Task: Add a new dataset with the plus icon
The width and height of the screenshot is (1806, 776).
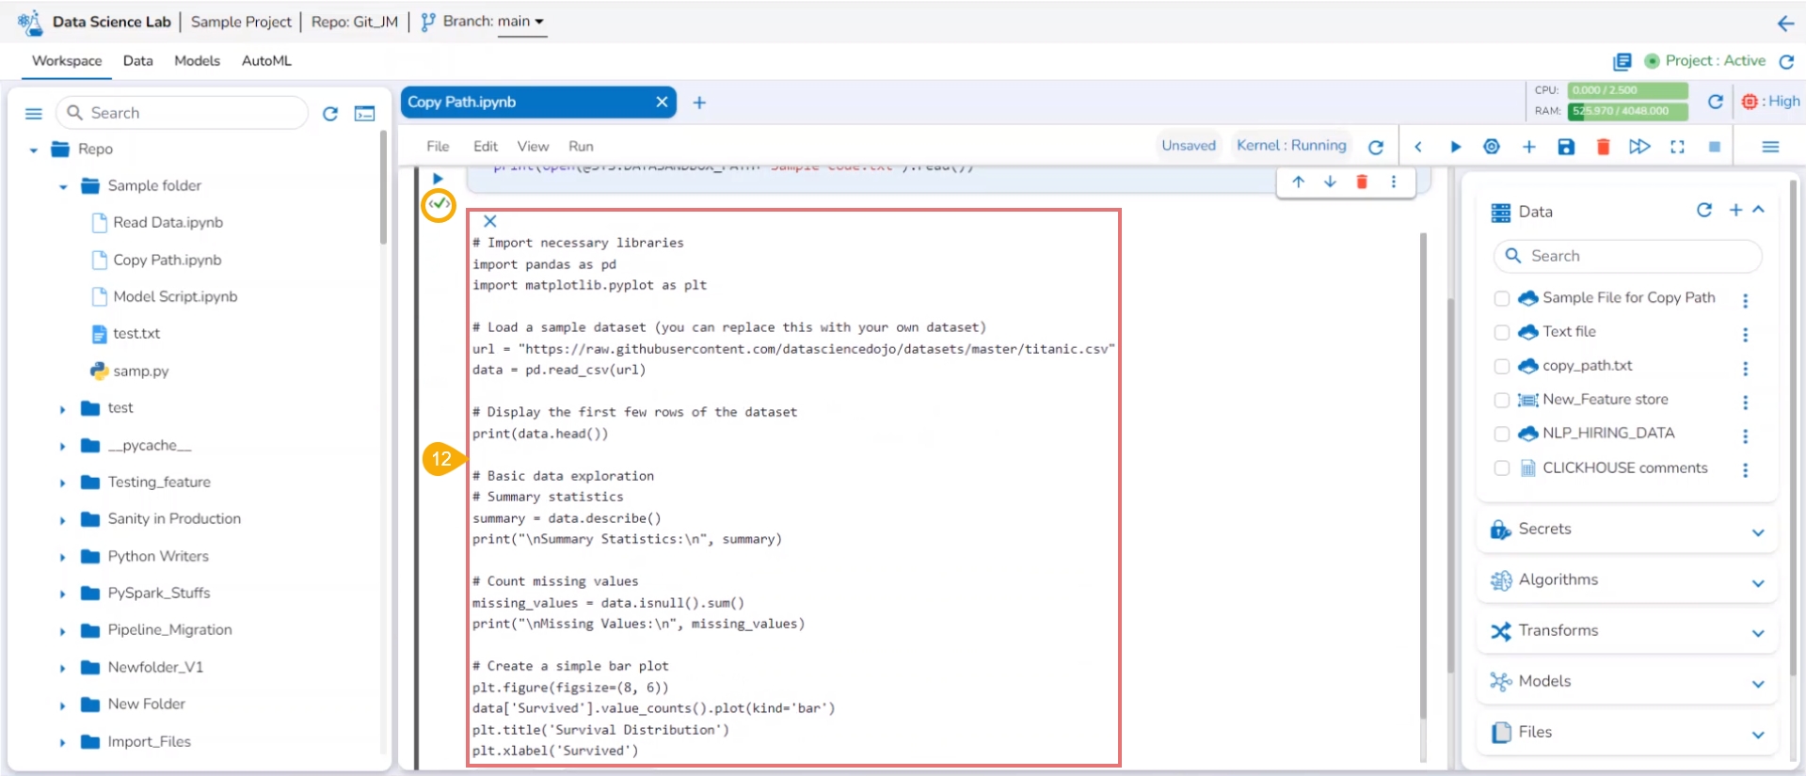Action: click(1735, 211)
